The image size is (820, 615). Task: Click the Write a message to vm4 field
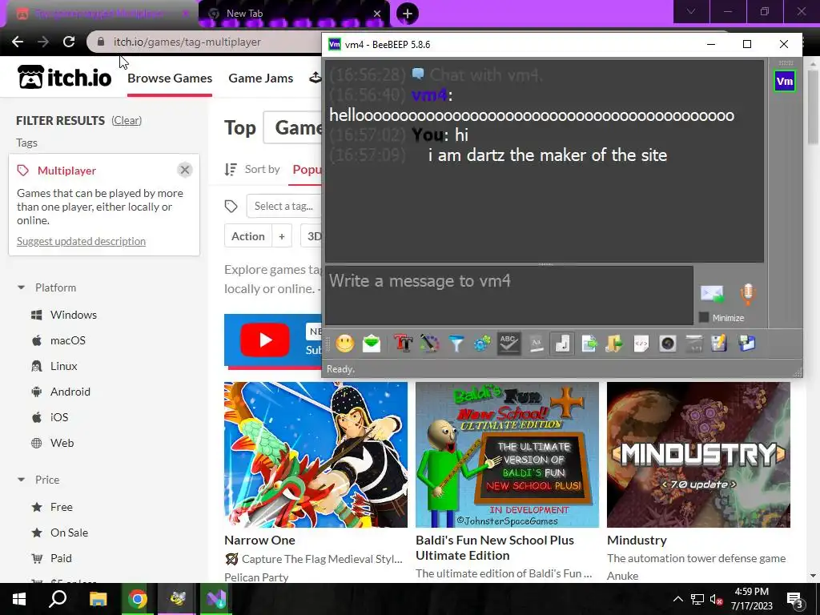(510, 295)
